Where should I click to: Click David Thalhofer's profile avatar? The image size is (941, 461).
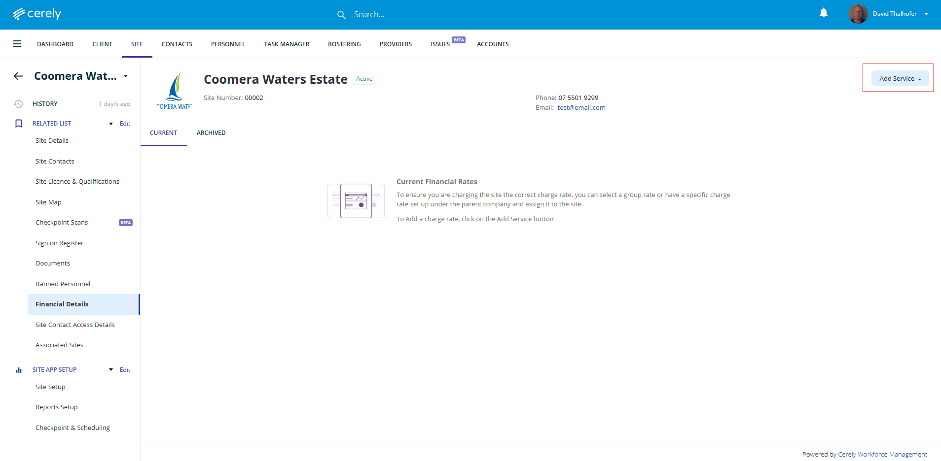tap(858, 14)
